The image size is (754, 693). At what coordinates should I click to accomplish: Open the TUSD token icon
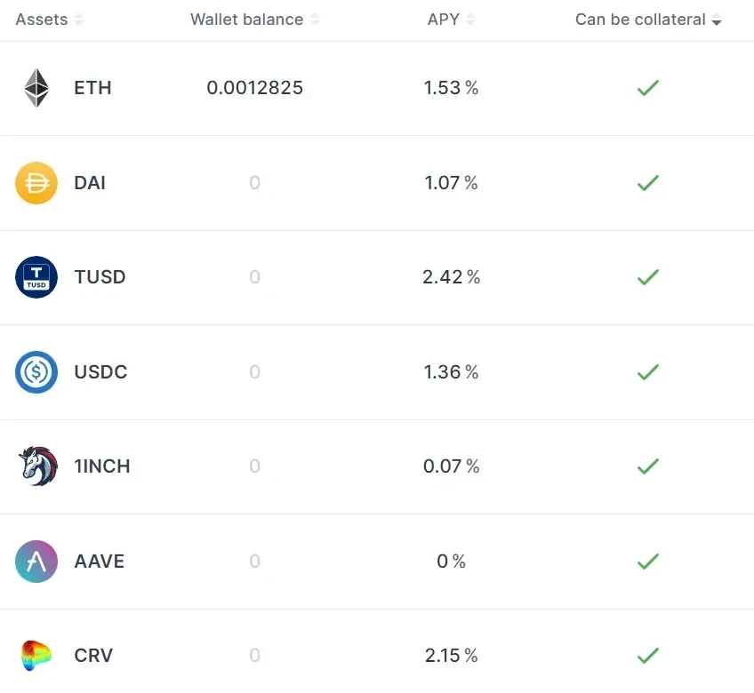pyautogui.click(x=36, y=277)
